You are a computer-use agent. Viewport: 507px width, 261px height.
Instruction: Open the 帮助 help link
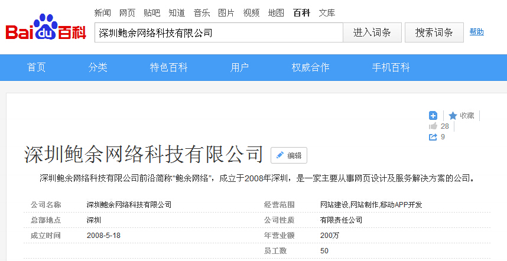[x=477, y=32]
